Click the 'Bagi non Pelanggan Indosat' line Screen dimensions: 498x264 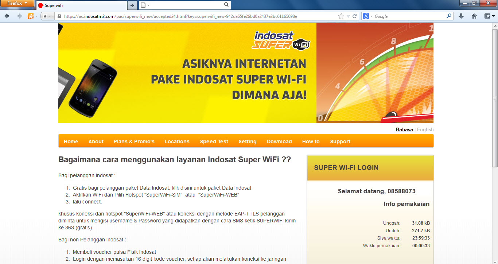pos(92,240)
